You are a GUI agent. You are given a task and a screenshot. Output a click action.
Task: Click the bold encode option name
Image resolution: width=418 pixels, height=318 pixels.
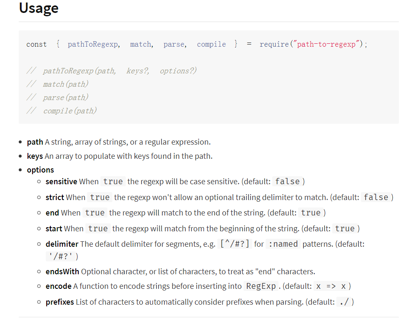click(x=58, y=286)
